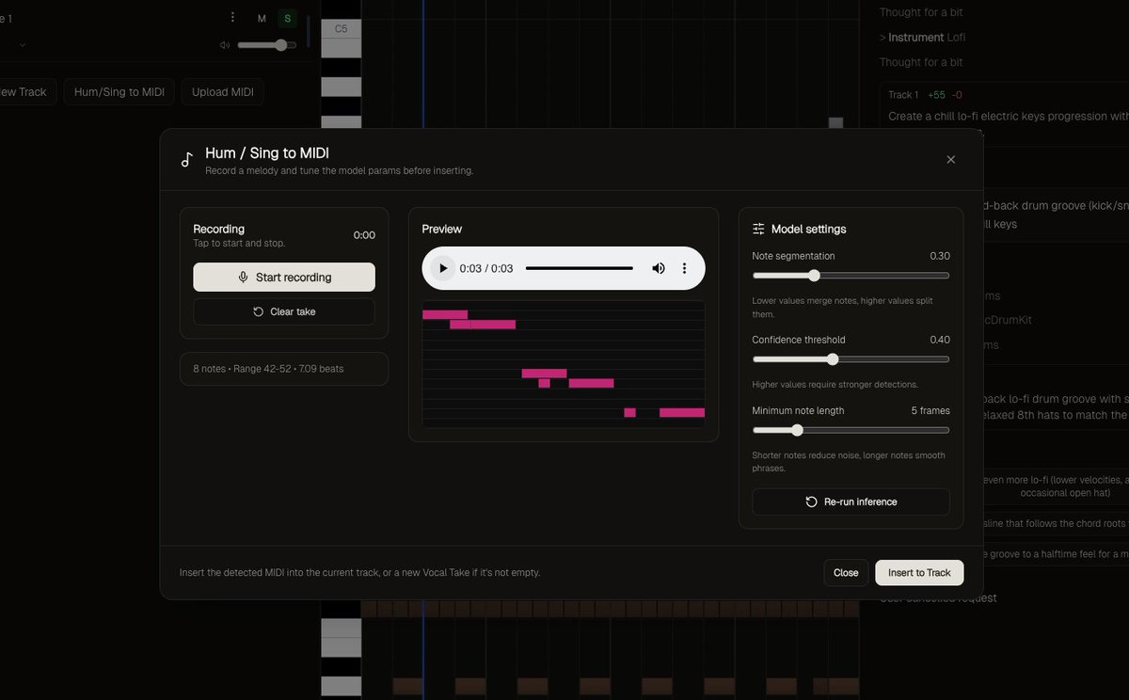Open the track three-dot options menu
The width and height of the screenshot is (1129, 700).
pos(232,17)
